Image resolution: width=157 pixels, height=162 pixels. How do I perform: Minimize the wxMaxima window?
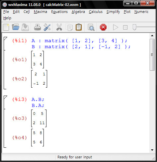128,3
